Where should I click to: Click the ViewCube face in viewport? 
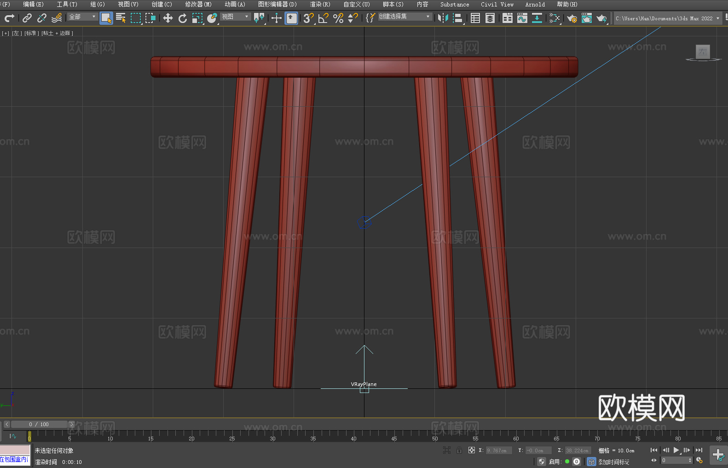703,52
